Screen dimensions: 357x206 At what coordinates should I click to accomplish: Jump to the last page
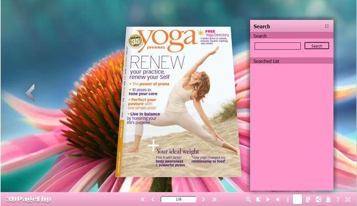pyautogui.click(x=214, y=199)
